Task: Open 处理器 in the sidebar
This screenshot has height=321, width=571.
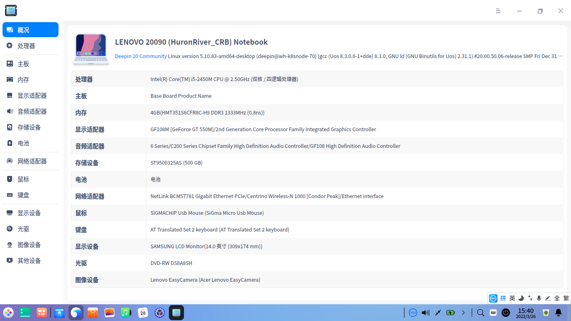Action: [31, 46]
